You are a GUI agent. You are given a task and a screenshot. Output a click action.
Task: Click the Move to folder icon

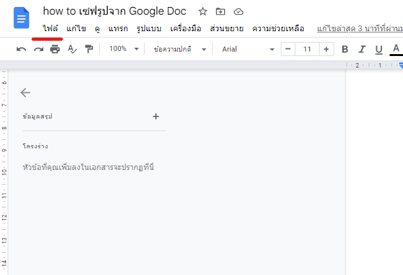[220, 11]
